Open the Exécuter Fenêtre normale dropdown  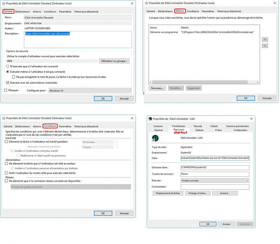coord(215,181)
